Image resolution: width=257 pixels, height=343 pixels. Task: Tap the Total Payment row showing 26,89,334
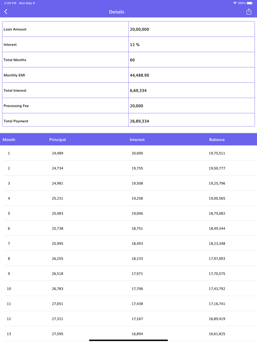tap(141, 121)
